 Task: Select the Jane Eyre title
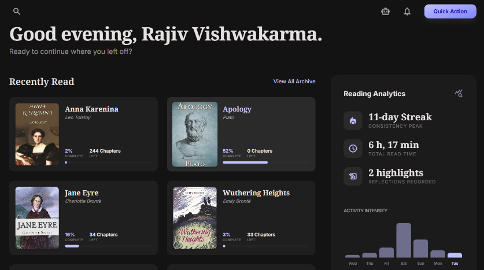(x=82, y=193)
